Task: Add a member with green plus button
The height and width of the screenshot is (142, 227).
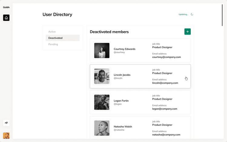Action: point(187,31)
